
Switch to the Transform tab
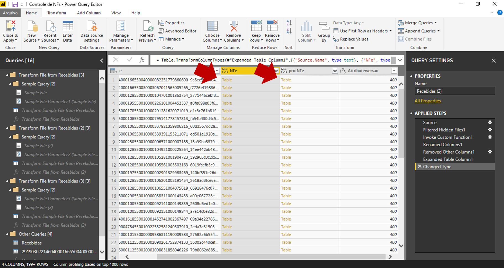pos(56,13)
